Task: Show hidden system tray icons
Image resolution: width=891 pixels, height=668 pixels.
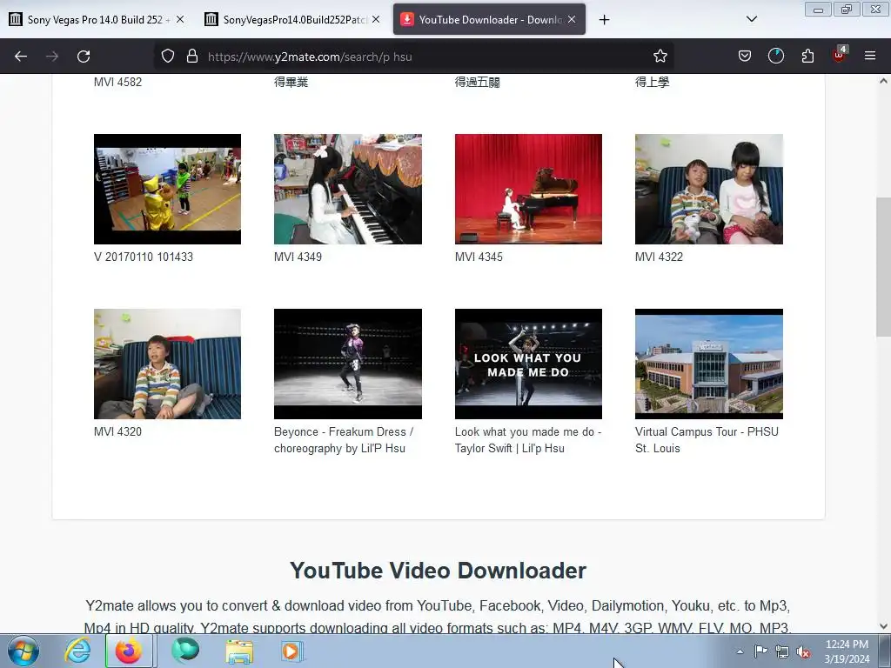Action: coord(740,651)
